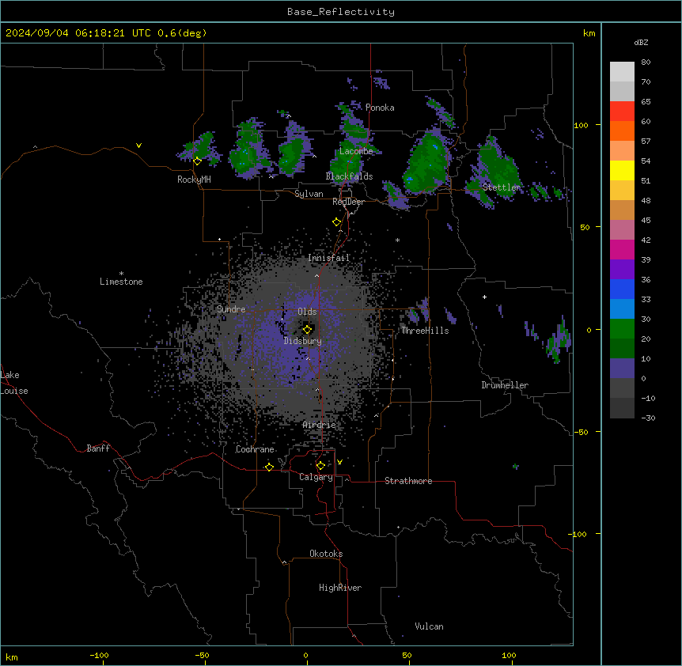
Task: Click the dBZ legend heading
Action: pos(641,43)
